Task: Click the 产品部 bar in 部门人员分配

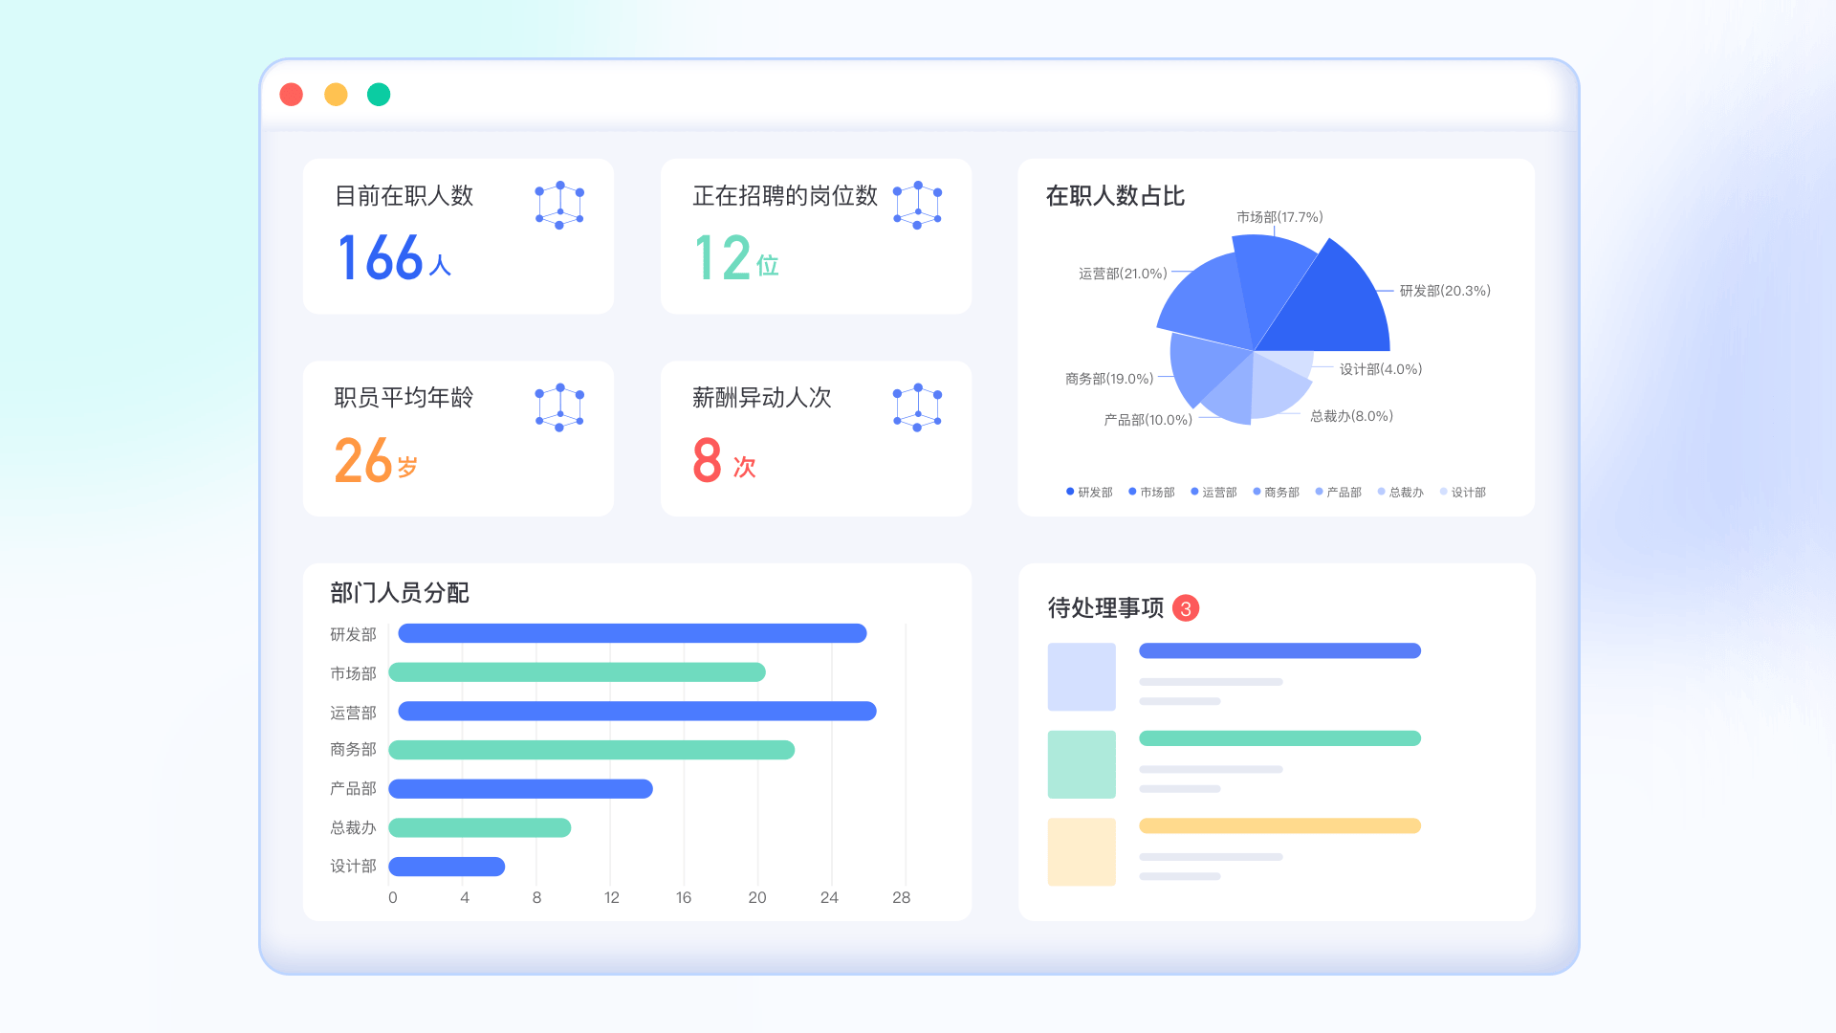Action: [520, 788]
